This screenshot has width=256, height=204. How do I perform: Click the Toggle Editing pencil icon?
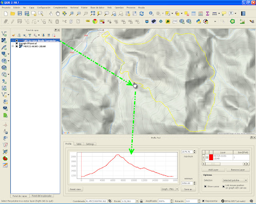pos(13,21)
